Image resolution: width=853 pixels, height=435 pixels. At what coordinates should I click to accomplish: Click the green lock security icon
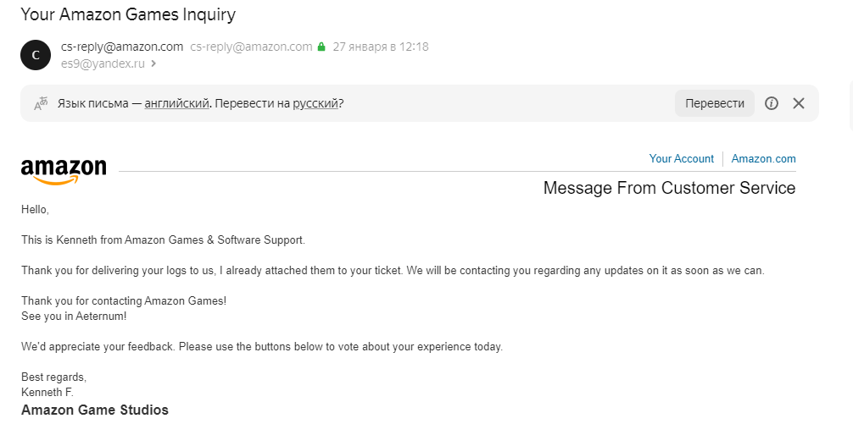[x=321, y=47]
